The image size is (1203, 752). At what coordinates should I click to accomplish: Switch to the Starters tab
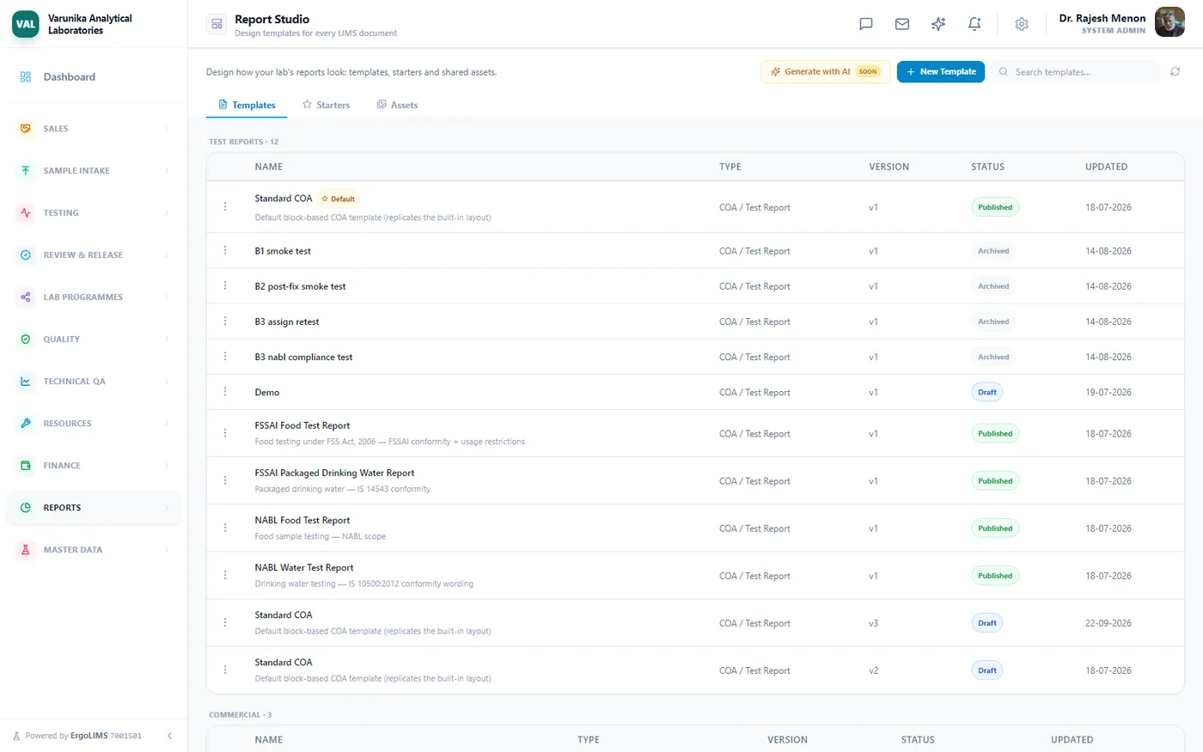[326, 105]
